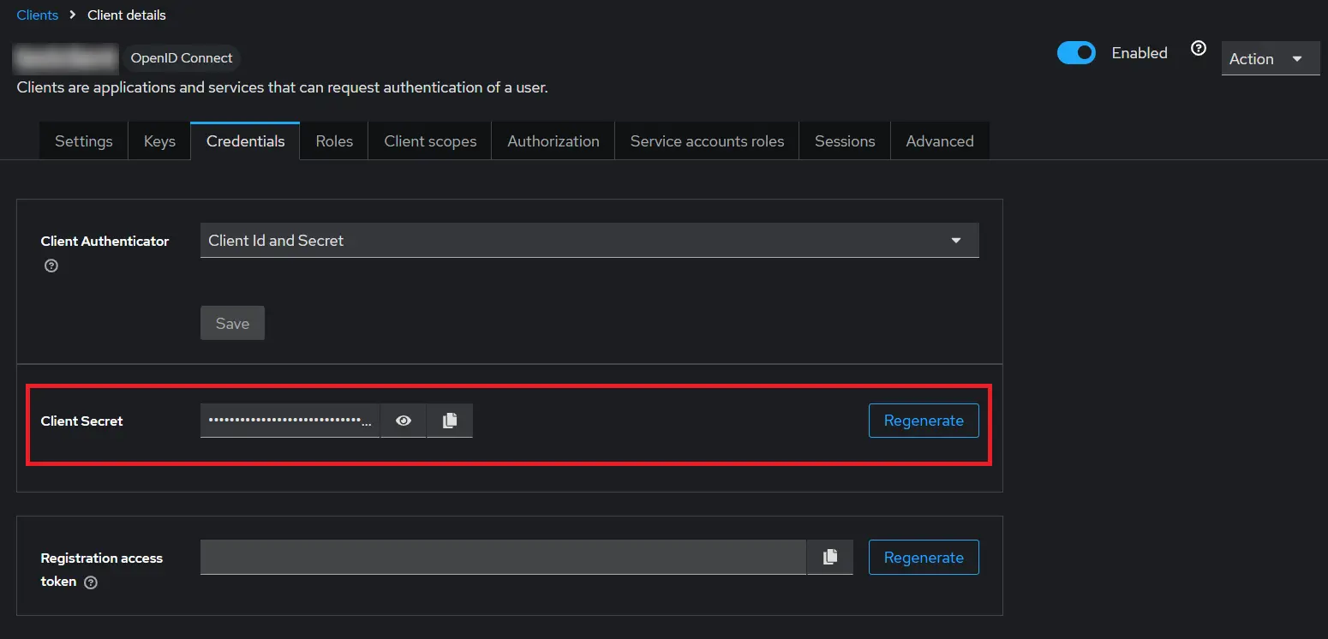Screen dimensions: 1328x639
Task: Click the OpenID Connect label badge
Action: [182, 58]
